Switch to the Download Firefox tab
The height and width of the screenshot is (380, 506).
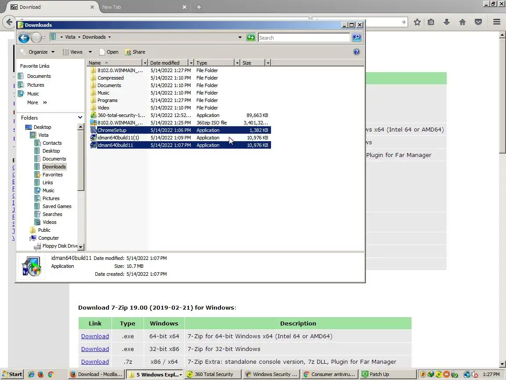click(52, 7)
